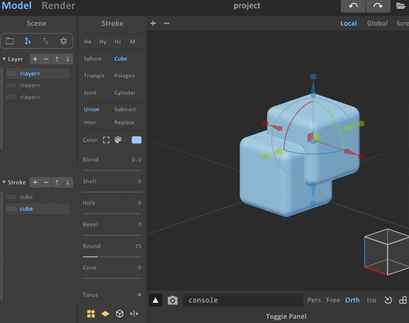Screen dimensions: 409x323
Task: Expand the console with the up-arrow button
Action: coord(156,300)
